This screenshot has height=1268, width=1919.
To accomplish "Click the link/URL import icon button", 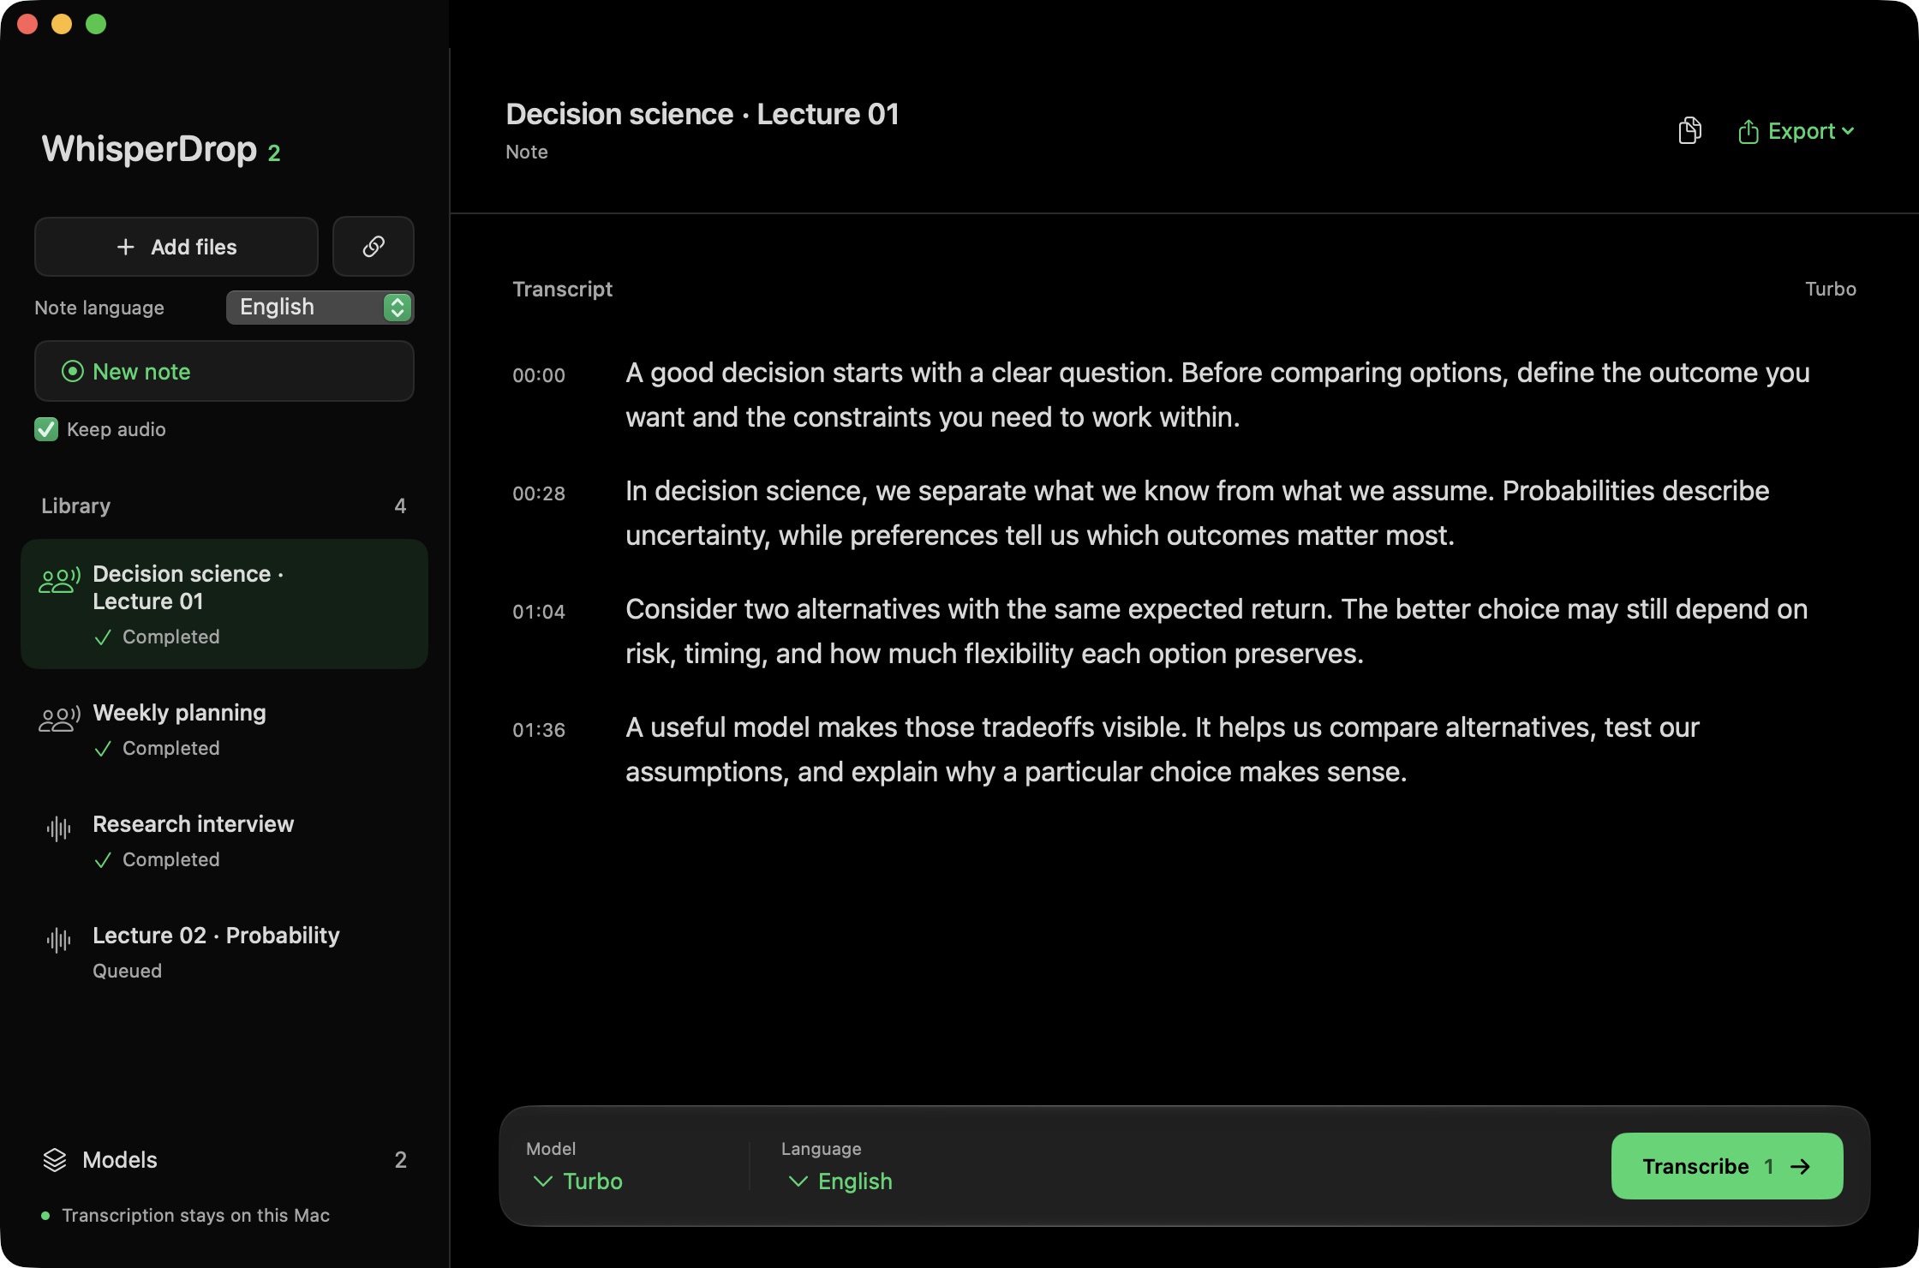I will coord(374,247).
